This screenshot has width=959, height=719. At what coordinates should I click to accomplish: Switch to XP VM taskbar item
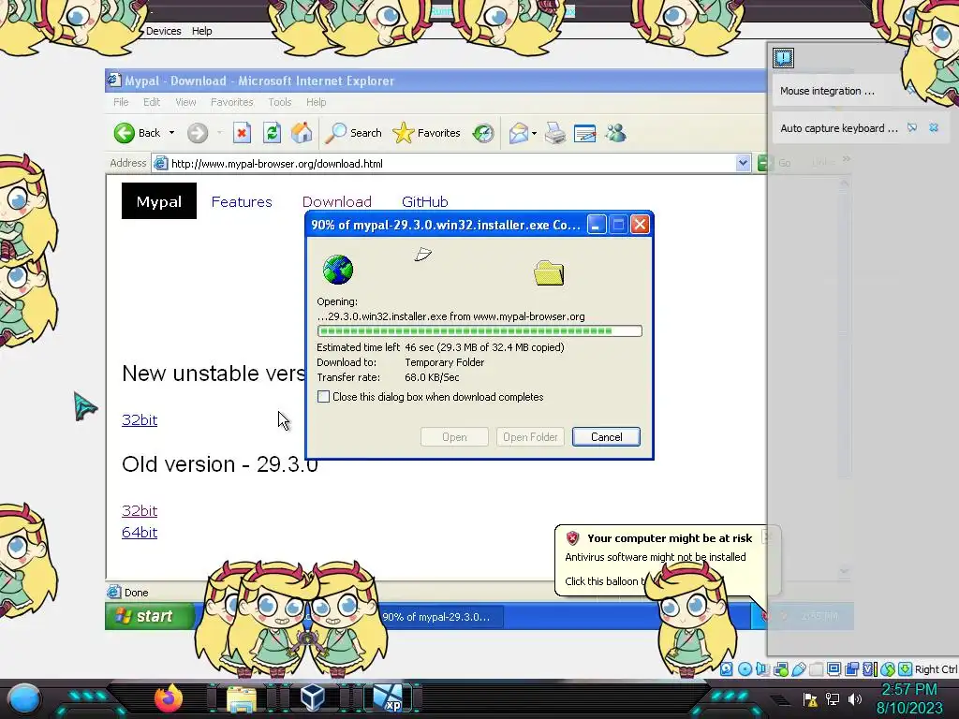(x=388, y=698)
